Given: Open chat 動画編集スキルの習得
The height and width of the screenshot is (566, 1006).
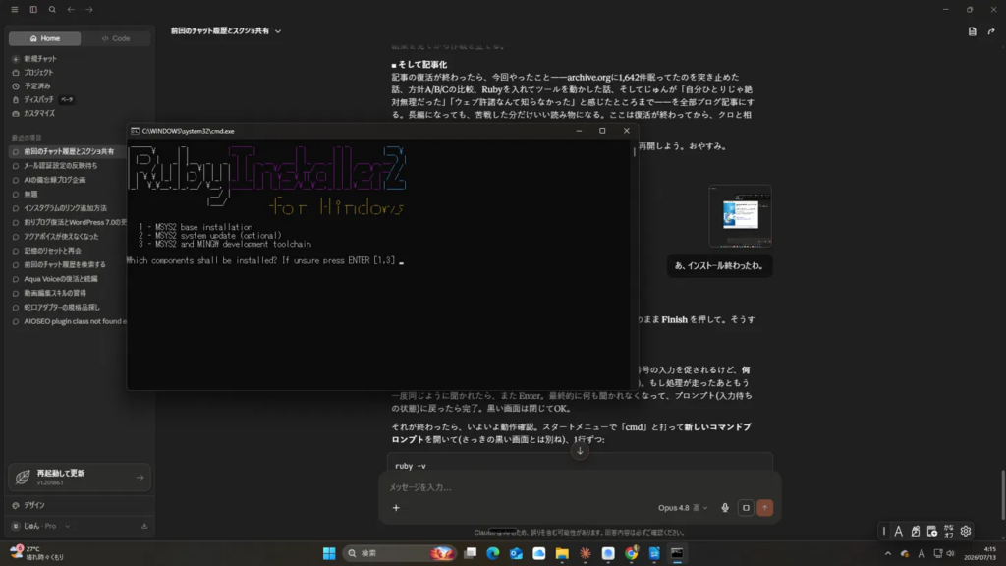Looking at the screenshot, I should tap(55, 293).
